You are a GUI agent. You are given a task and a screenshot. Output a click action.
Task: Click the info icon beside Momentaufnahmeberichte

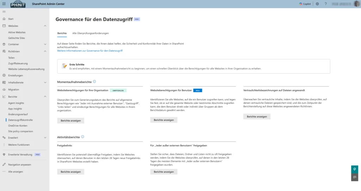point(94,82)
